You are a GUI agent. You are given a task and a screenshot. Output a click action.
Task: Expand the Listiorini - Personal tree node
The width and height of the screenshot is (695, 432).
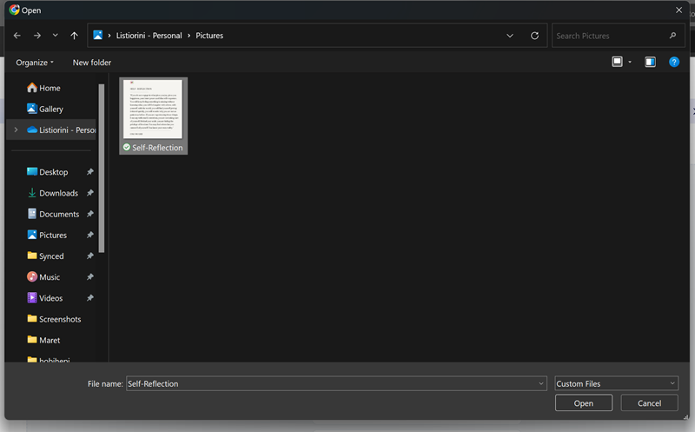[16, 130]
